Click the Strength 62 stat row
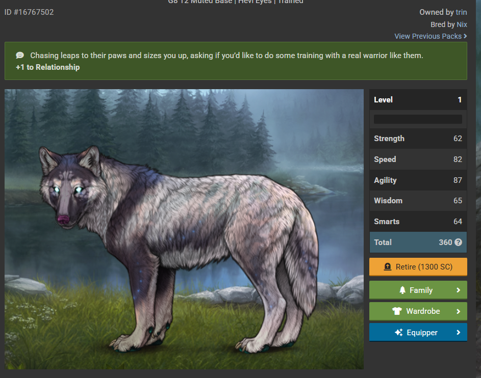Screen dimensions: 481x378 point(418,139)
